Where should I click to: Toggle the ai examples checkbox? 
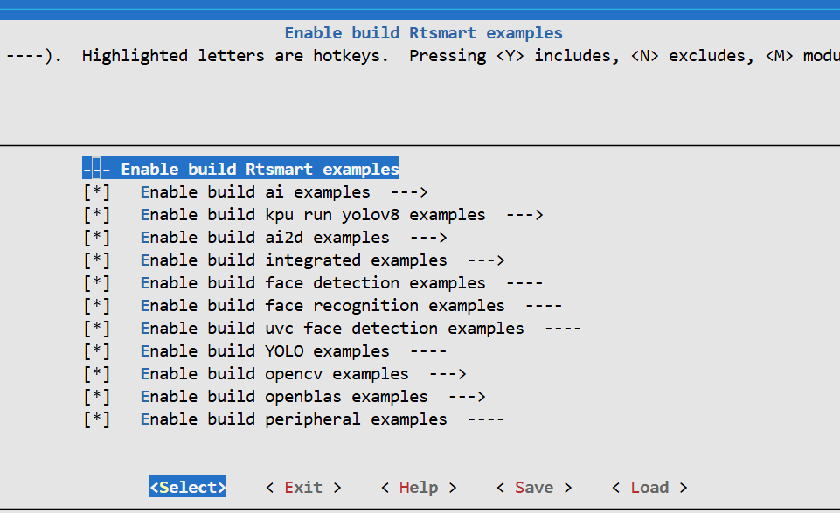coord(97,192)
